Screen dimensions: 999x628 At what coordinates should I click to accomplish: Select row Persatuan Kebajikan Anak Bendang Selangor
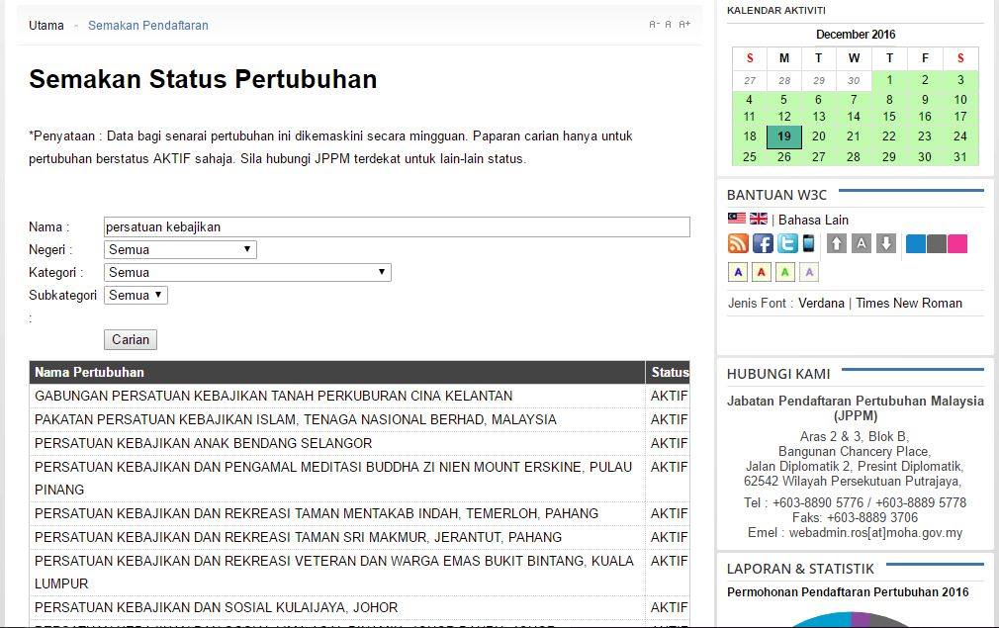359,443
